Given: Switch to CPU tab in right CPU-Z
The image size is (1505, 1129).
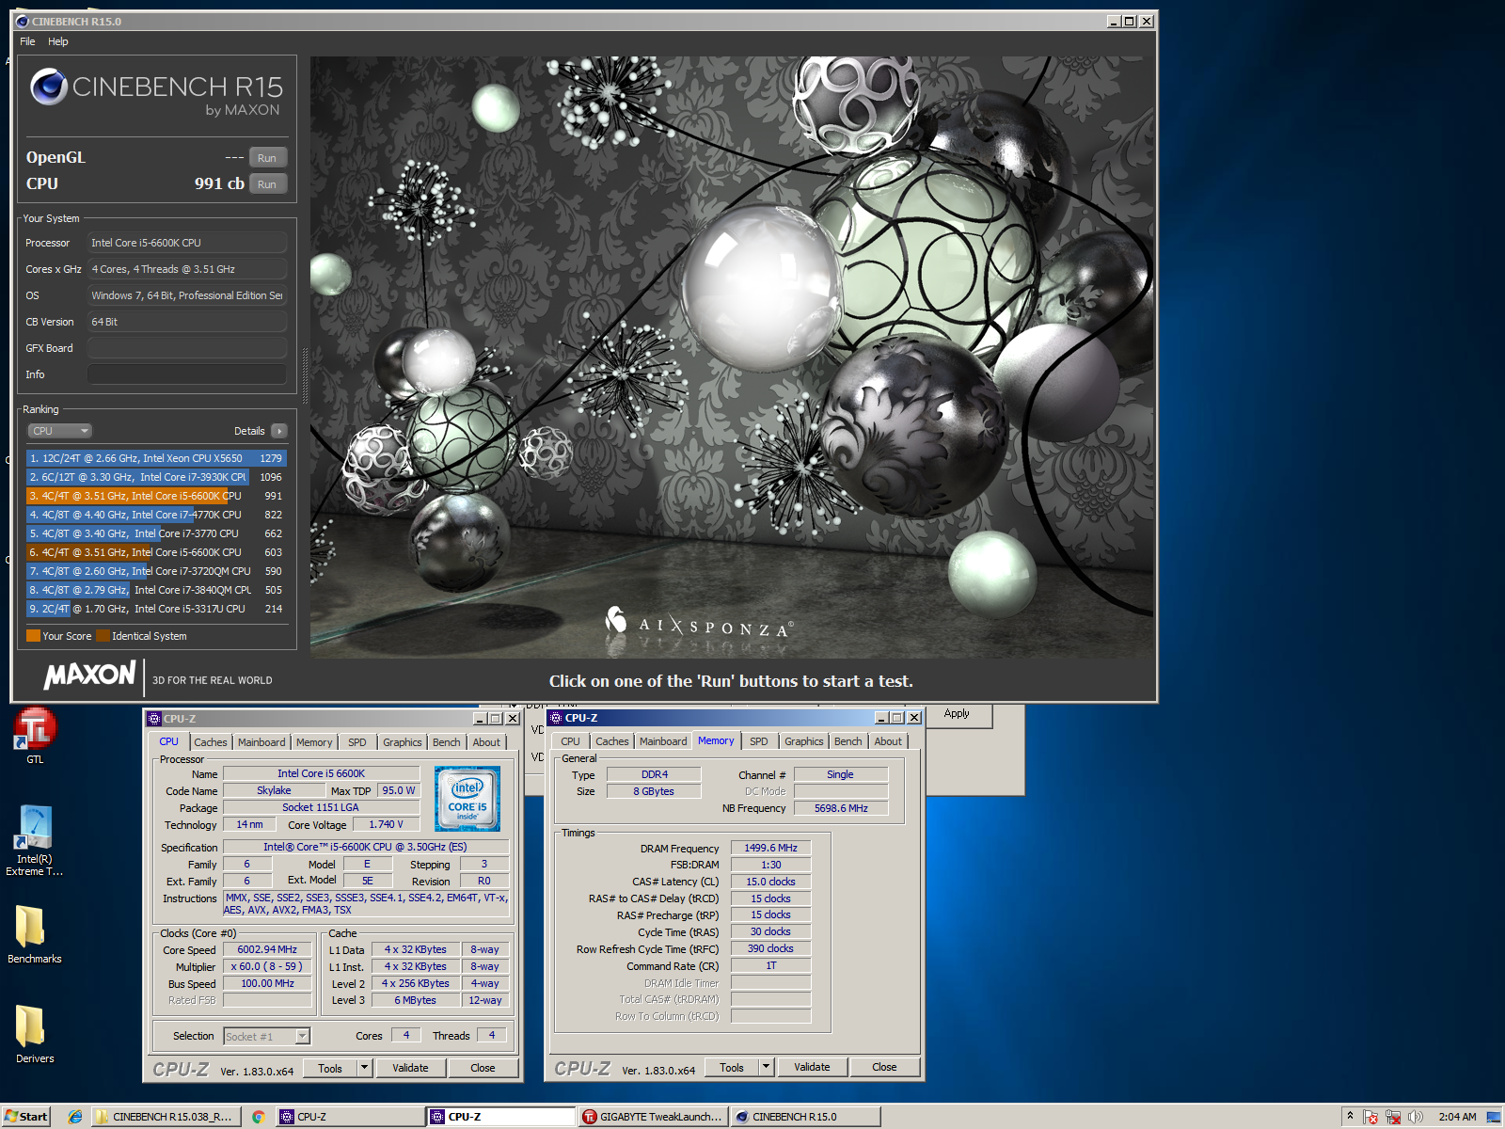Looking at the screenshot, I should tap(571, 741).
